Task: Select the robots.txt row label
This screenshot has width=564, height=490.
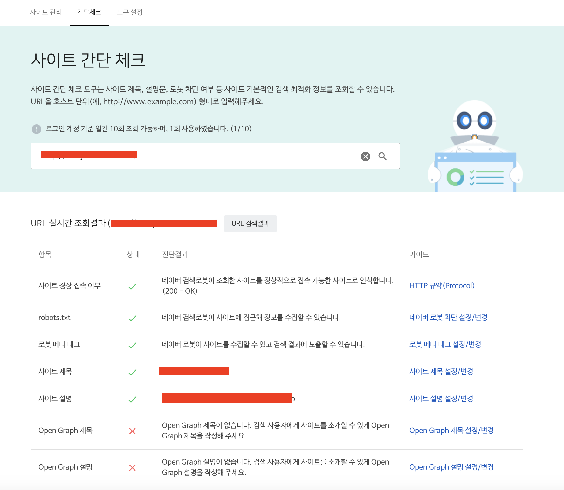Action: (x=54, y=318)
